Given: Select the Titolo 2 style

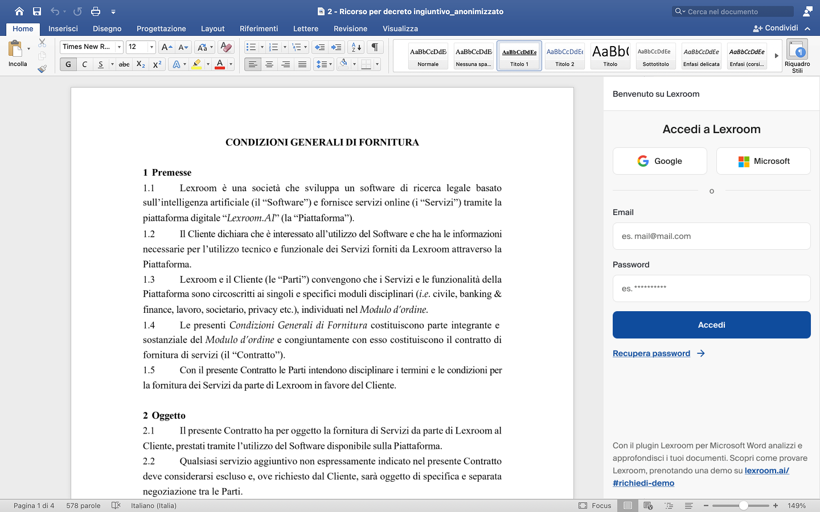Looking at the screenshot, I should [565, 56].
